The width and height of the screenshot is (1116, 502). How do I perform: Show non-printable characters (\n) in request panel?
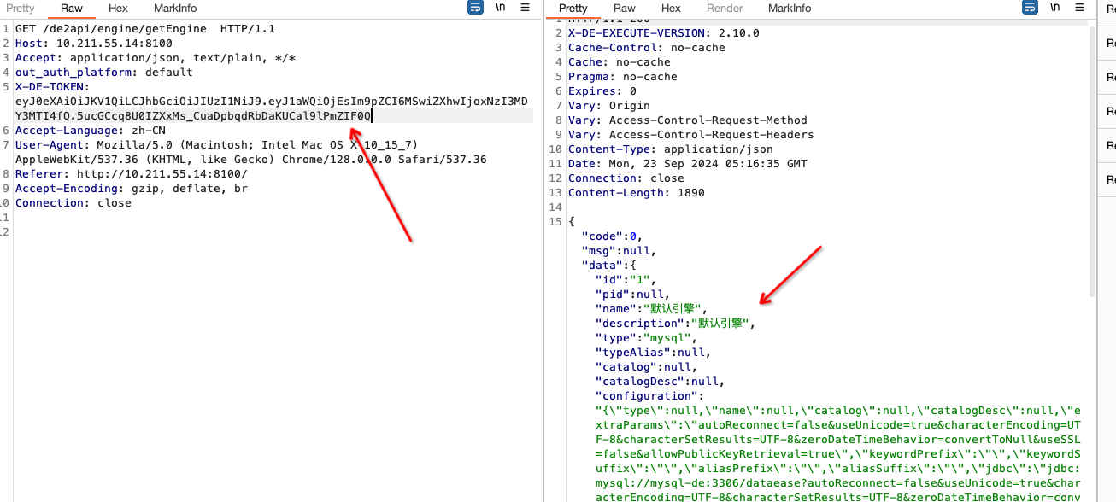click(500, 8)
